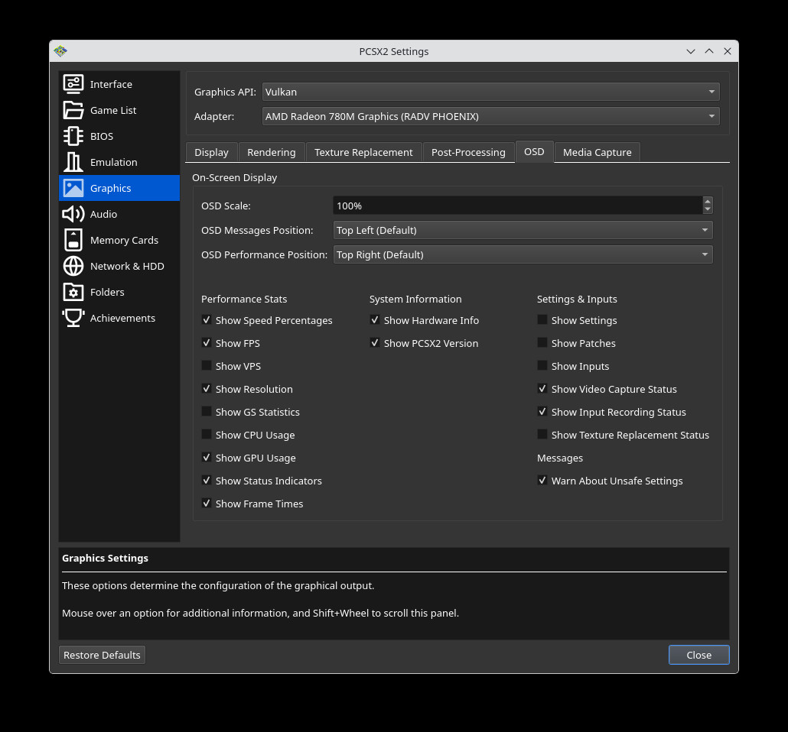The width and height of the screenshot is (788, 732).
Task: Enable Show Settings checkbox
Action: (542, 320)
